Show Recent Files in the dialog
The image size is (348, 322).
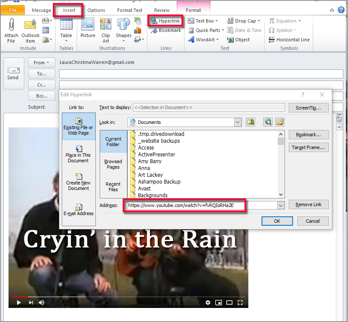coord(113,187)
